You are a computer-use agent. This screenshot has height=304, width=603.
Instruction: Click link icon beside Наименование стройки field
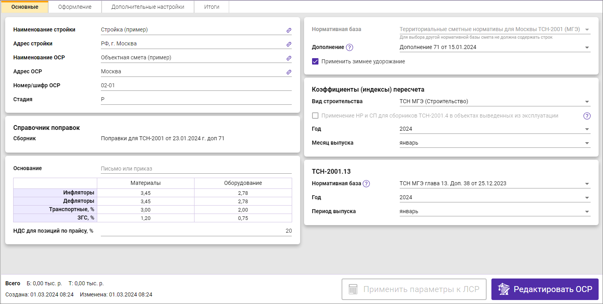coord(289,30)
